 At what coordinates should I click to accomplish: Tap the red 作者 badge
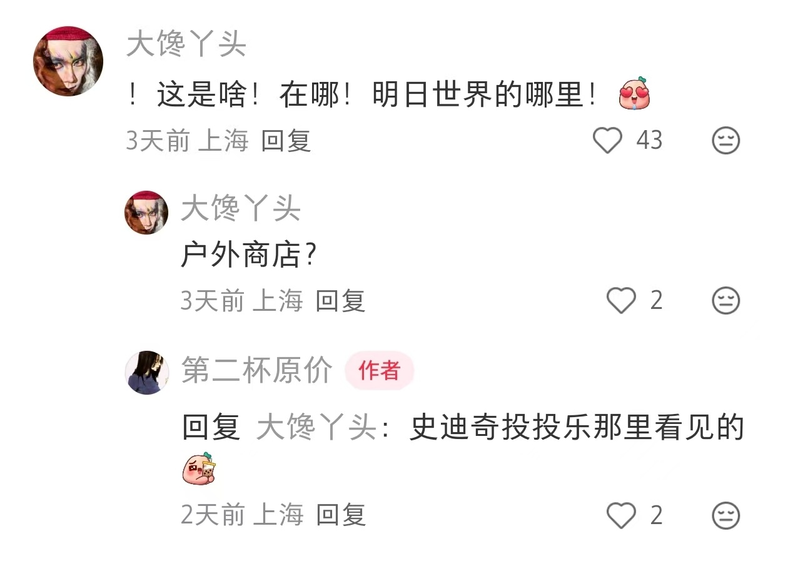(x=379, y=370)
